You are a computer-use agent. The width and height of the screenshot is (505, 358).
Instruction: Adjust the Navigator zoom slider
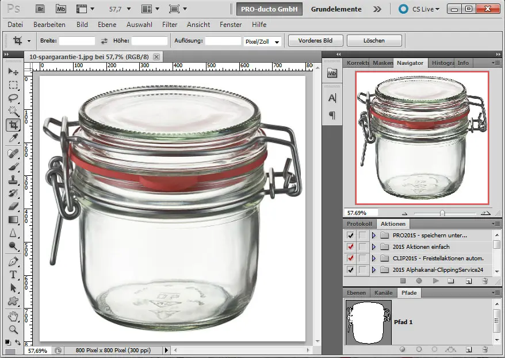click(442, 213)
